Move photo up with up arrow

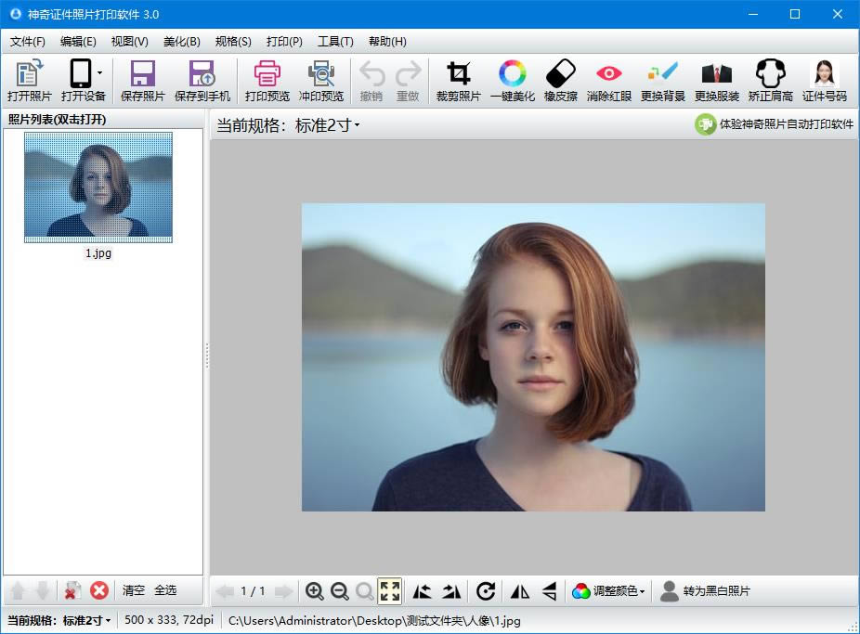click(x=18, y=590)
